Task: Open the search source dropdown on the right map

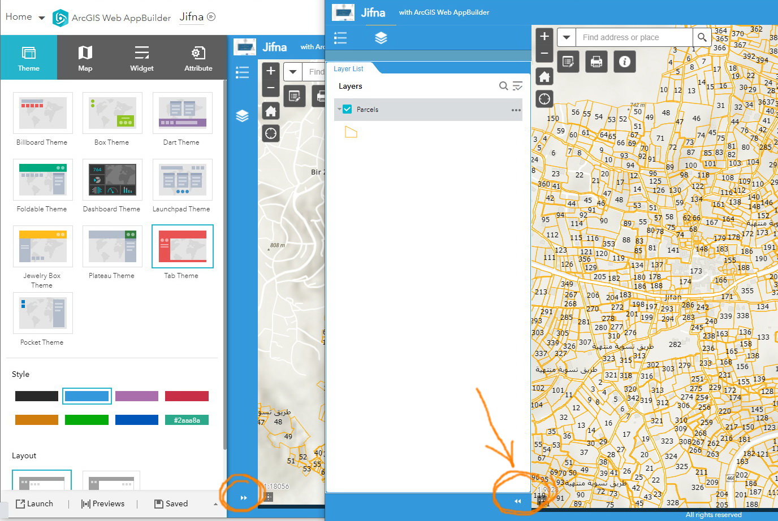Action: 567,37
